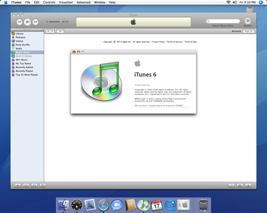Click the Previous track rewind button

coord(19,22)
